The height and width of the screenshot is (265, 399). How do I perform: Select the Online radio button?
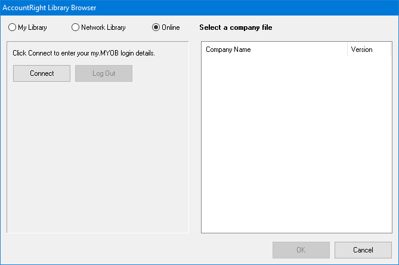pyautogui.click(x=156, y=27)
